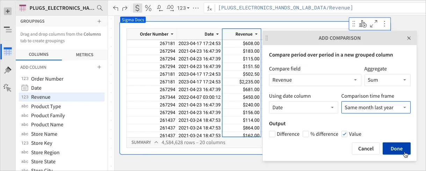Click the 2022-04-07 03:00:12 date cell
This screenshot has height=171, width=426.
click(x=200, y=97)
